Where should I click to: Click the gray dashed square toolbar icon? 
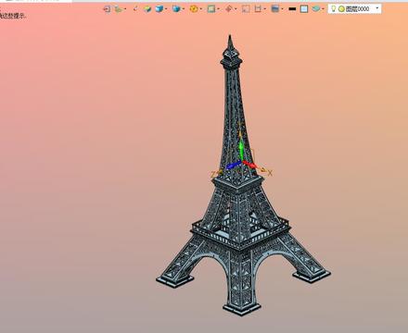246,9
